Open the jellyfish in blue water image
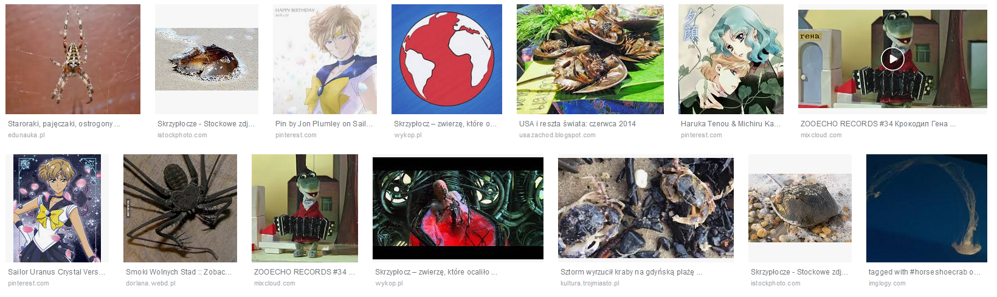 [x=926, y=208]
